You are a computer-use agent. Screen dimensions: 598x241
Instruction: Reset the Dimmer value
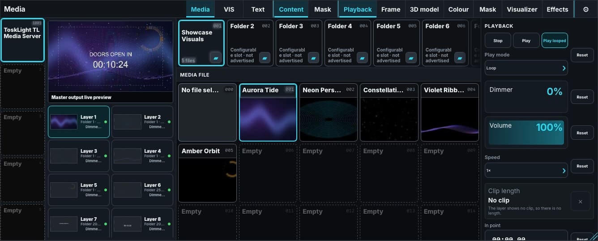click(582, 97)
